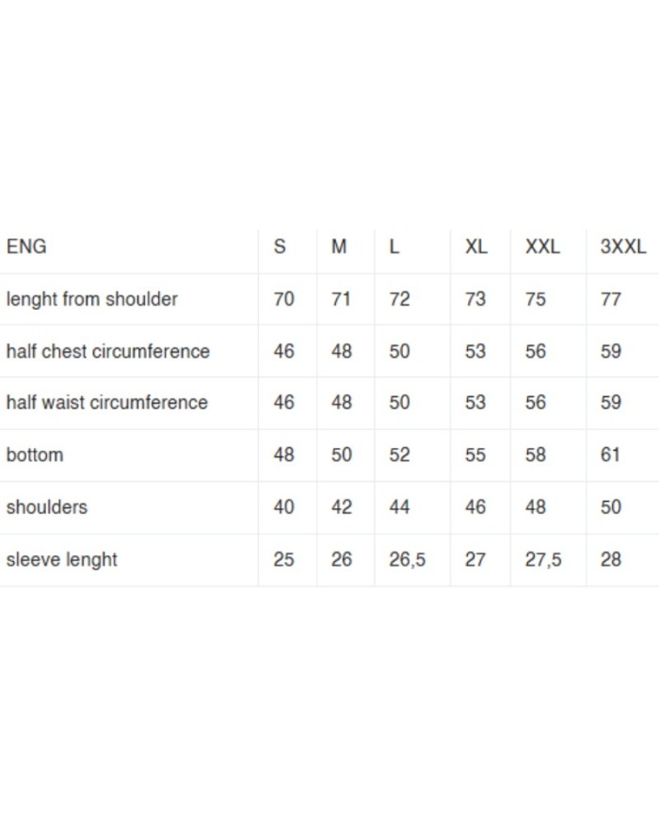Viewport: 659px width, 818px height.
Task: Select bottom value 61 for 3XXL
Action: click(611, 455)
